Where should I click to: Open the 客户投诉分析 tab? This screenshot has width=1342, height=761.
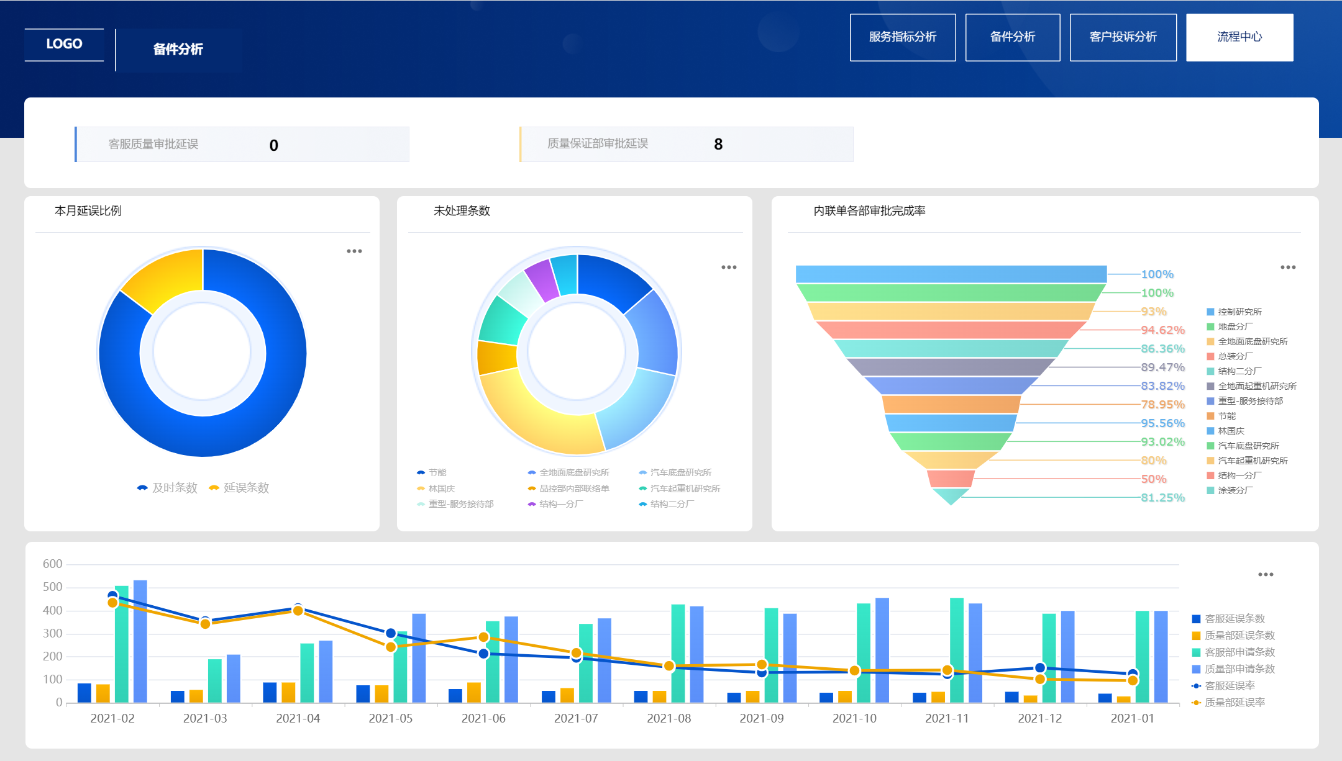pyautogui.click(x=1123, y=37)
